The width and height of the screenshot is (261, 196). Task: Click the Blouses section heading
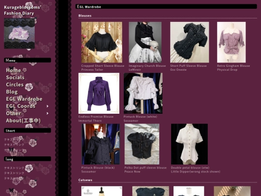pos(85,15)
